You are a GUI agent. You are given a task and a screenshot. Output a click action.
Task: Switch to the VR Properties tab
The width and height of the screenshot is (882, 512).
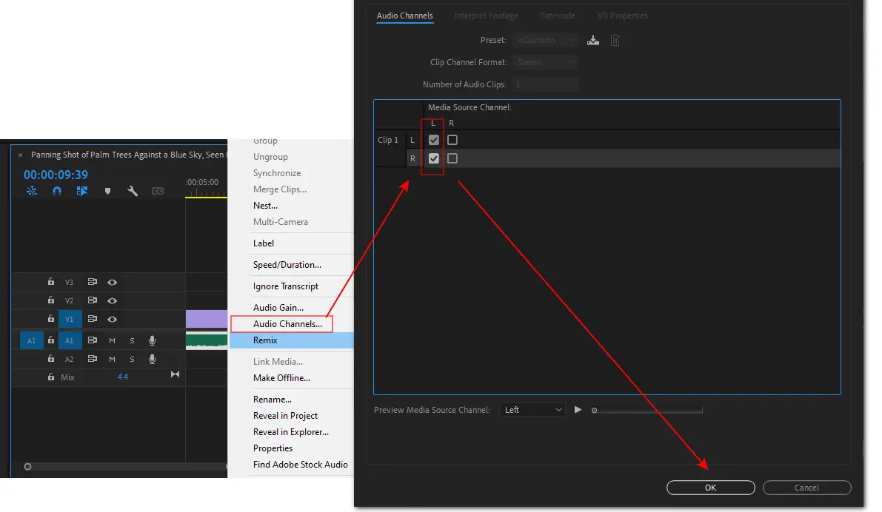pos(622,16)
